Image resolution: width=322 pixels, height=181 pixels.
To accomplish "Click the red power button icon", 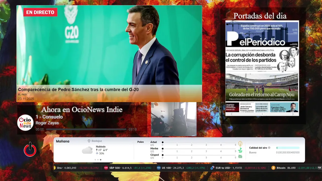I will [x=30, y=149].
